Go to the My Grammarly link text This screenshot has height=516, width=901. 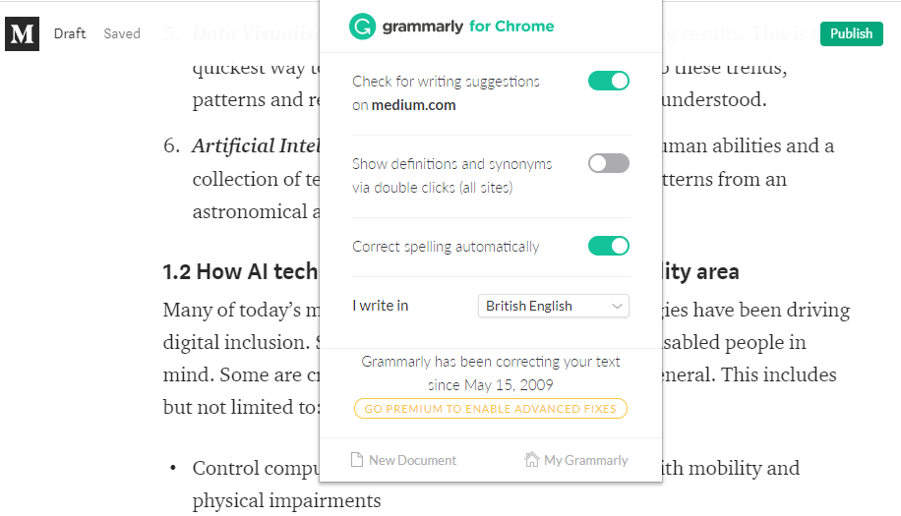pos(585,459)
